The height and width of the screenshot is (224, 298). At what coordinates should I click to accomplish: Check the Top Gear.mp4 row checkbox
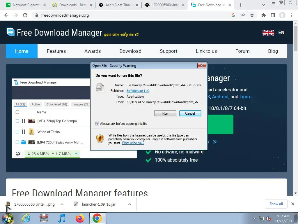[x=17, y=121]
